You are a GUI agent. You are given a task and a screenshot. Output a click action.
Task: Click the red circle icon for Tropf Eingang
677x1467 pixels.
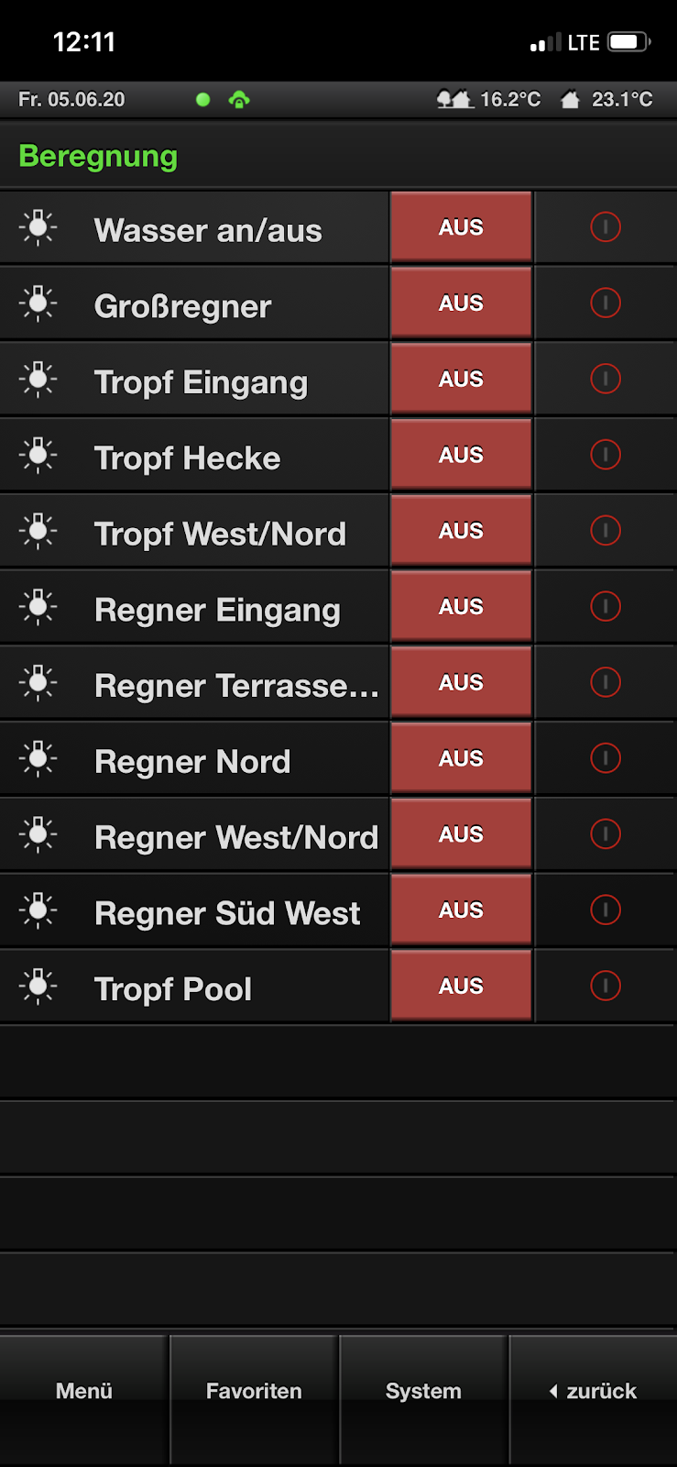click(x=606, y=379)
